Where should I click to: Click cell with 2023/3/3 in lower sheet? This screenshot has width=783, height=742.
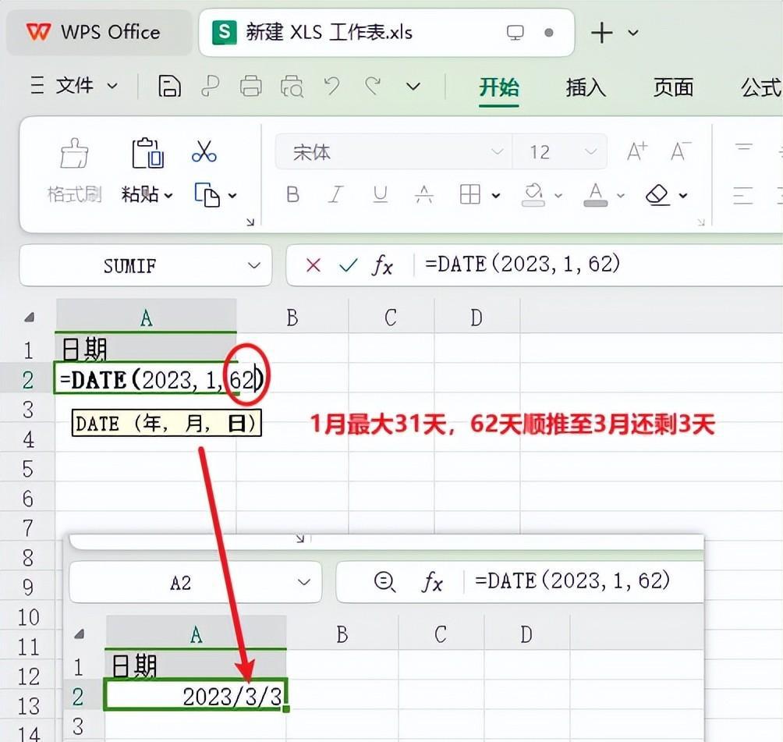pyautogui.click(x=196, y=695)
